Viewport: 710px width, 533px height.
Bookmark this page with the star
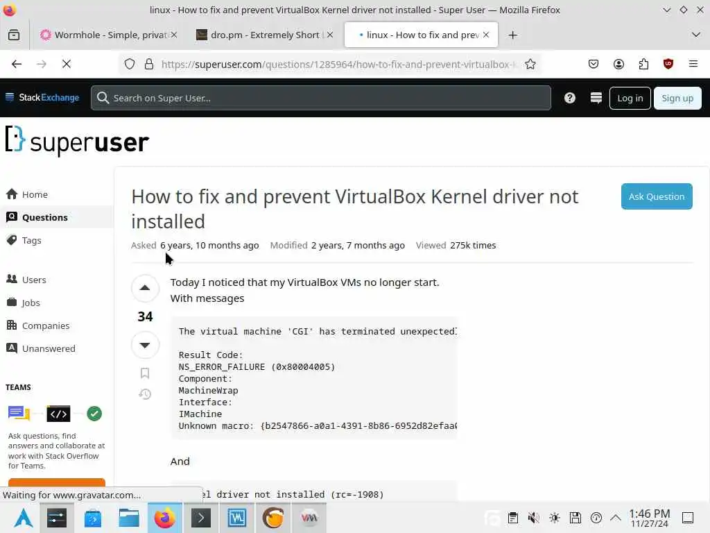click(x=530, y=64)
